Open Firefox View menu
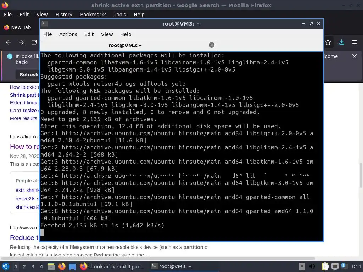The width and height of the screenshot is (363, 272). tap(42, 14)
